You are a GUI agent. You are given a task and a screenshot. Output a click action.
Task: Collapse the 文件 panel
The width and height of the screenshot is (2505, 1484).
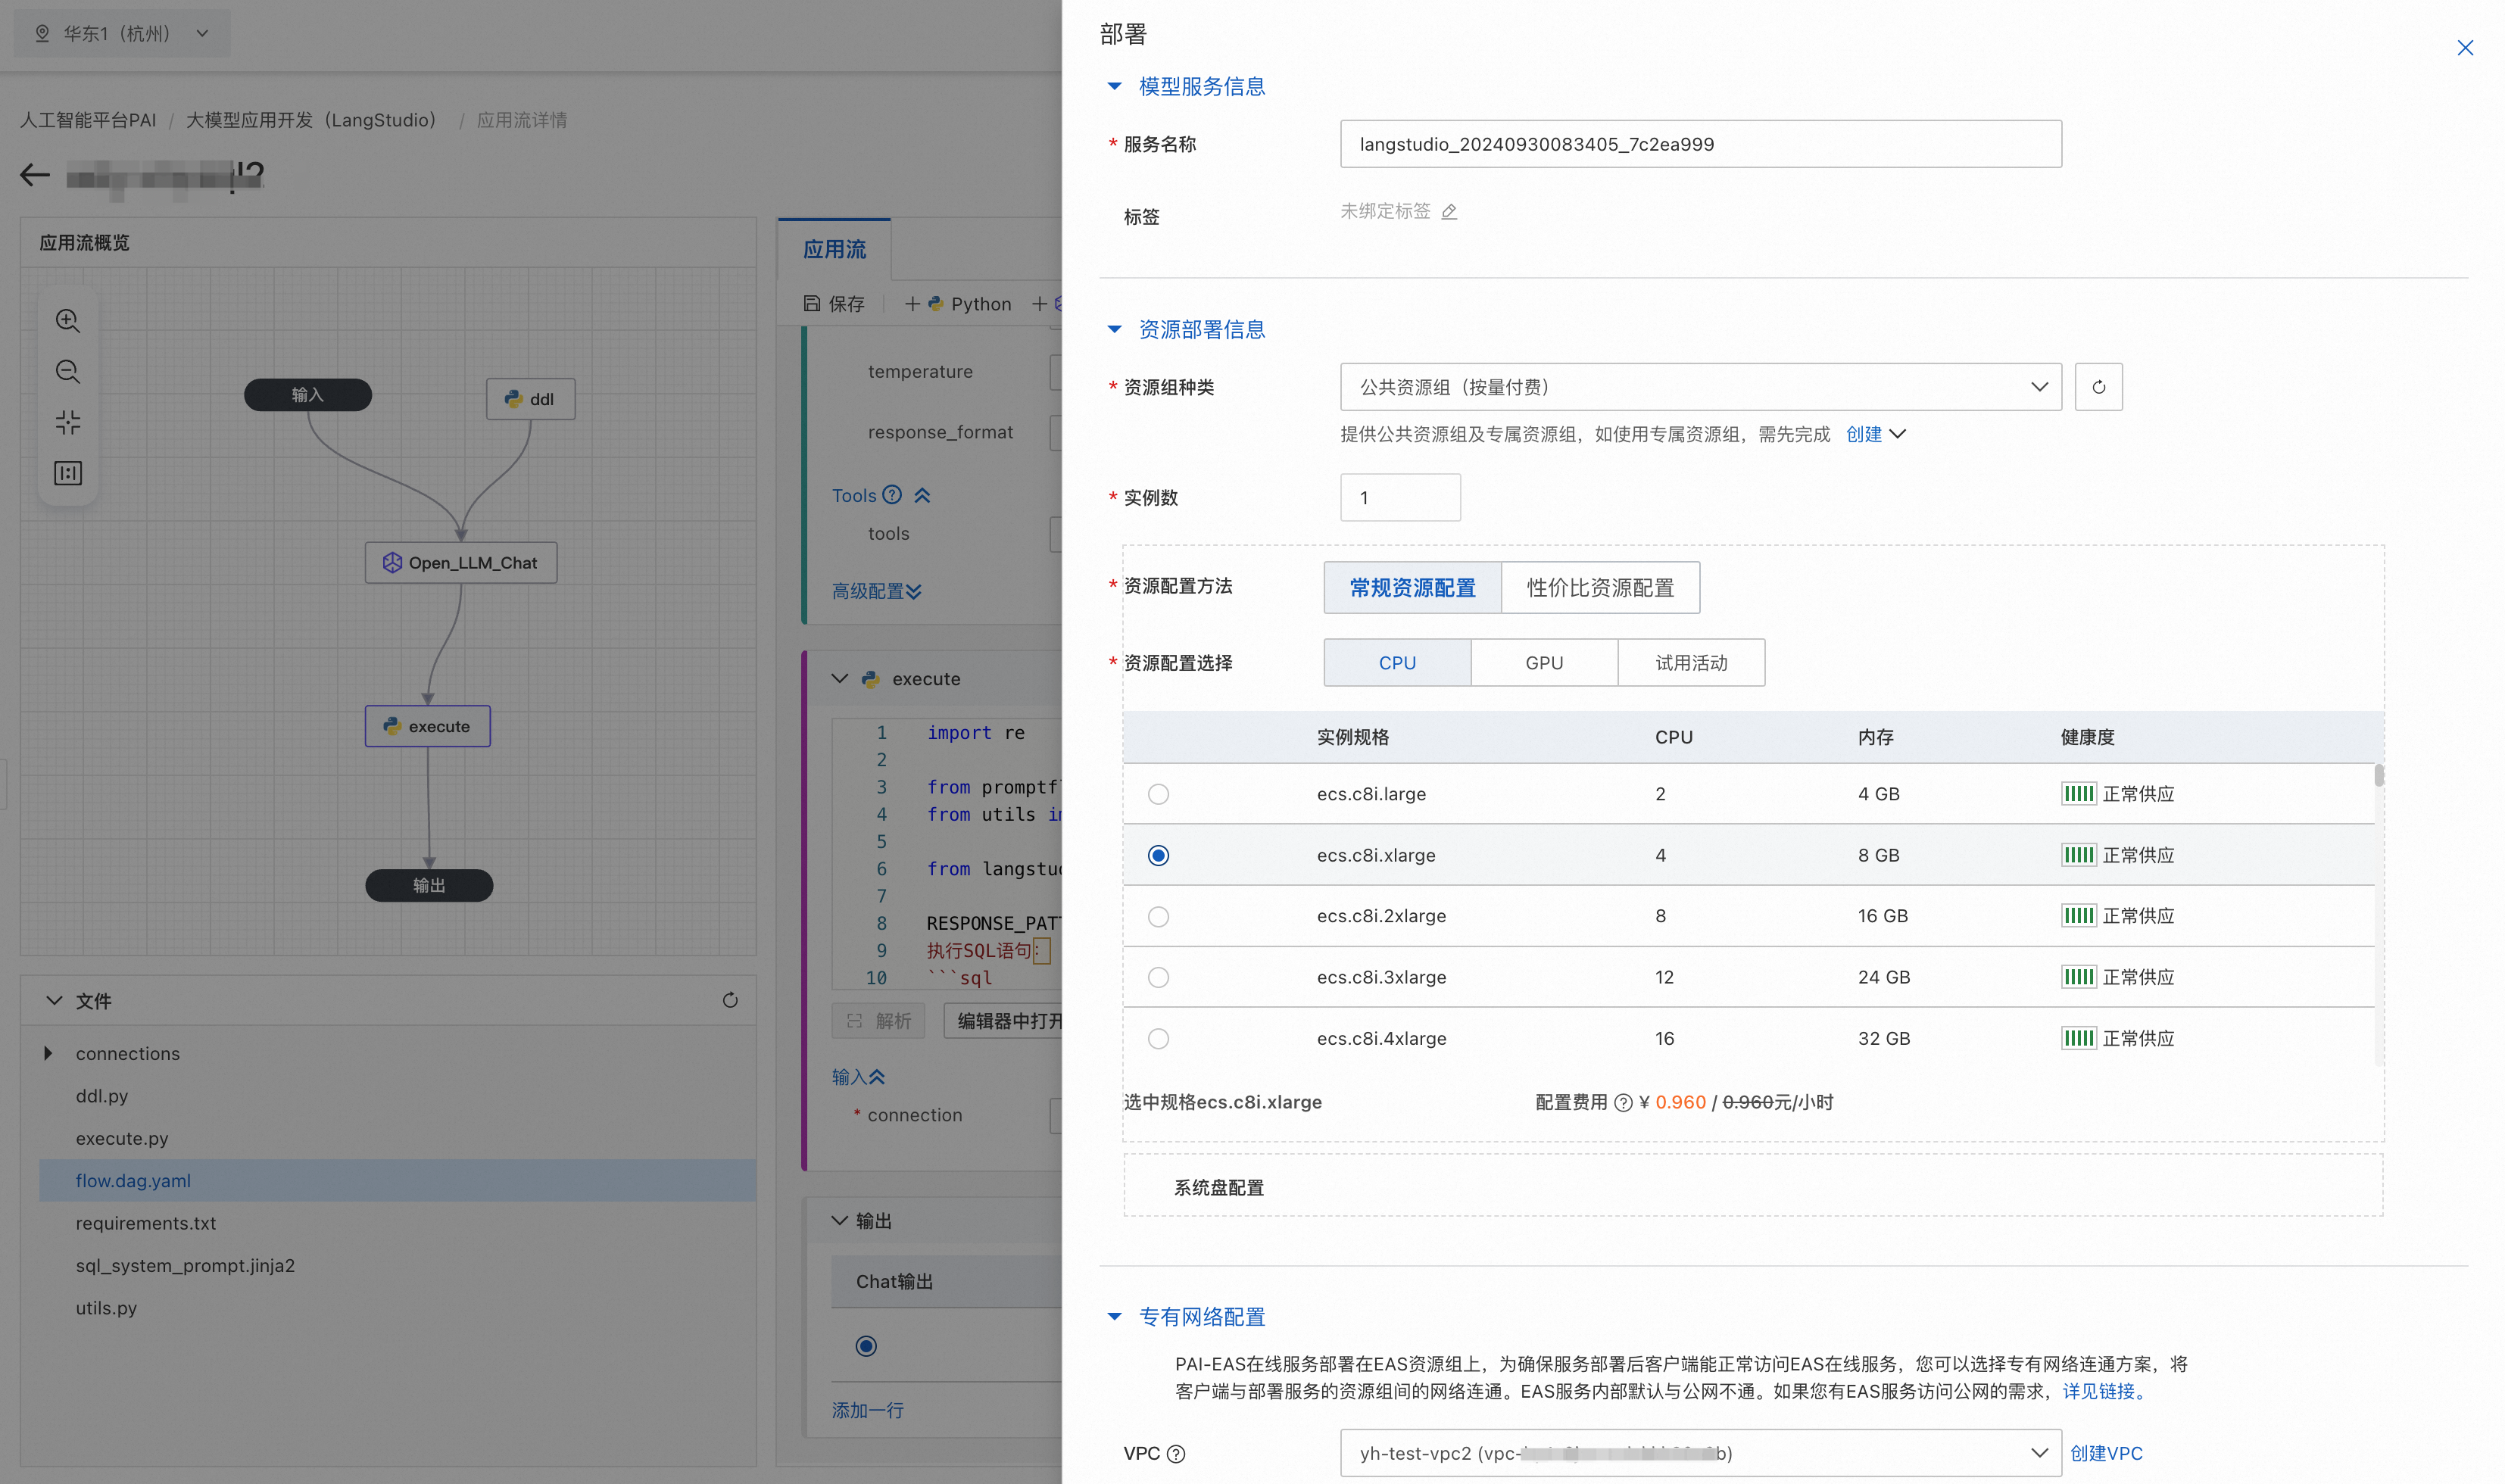55,1001
